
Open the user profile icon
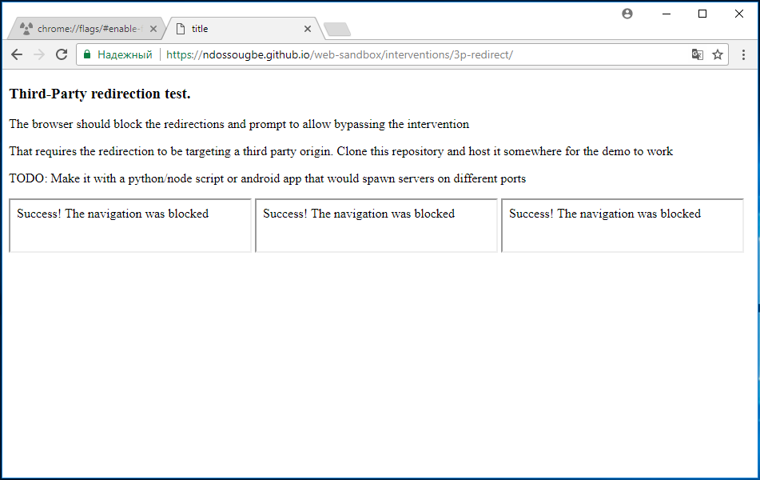[627, 14]
